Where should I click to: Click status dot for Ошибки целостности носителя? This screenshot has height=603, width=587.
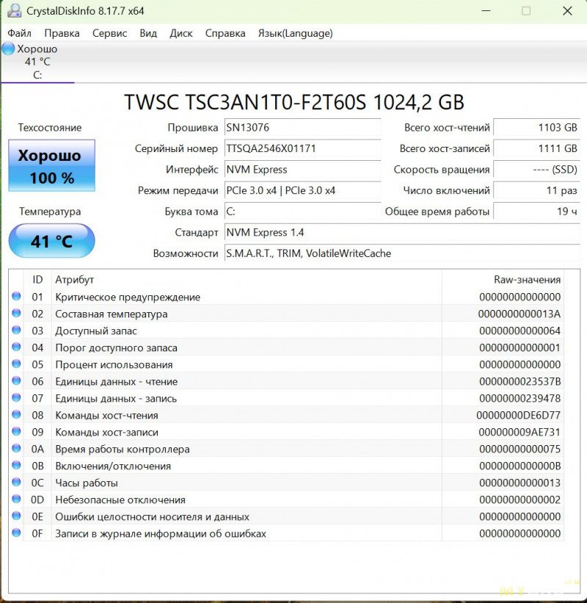(x=16, y=516)
